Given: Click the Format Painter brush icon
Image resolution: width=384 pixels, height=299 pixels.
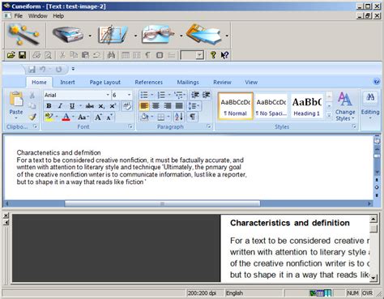Looking at the screenshot, I should pos(32,117).
